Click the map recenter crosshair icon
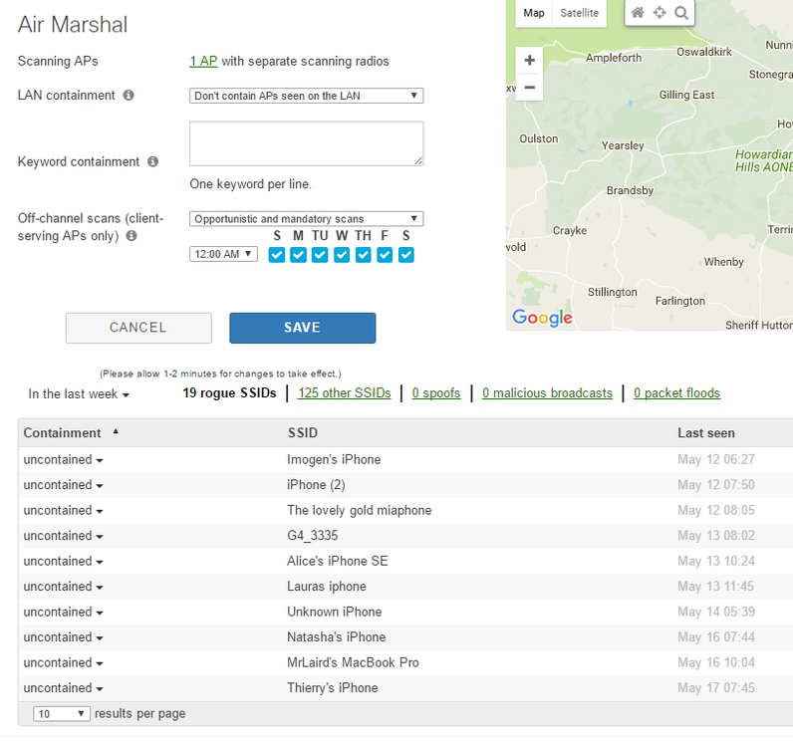 pos(660,13)
